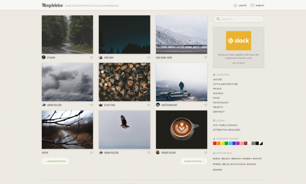The width and height of the screenshot is (306, 184).
Task: Open the stacked firewood photo thumbnail
Action: [125, 82]
